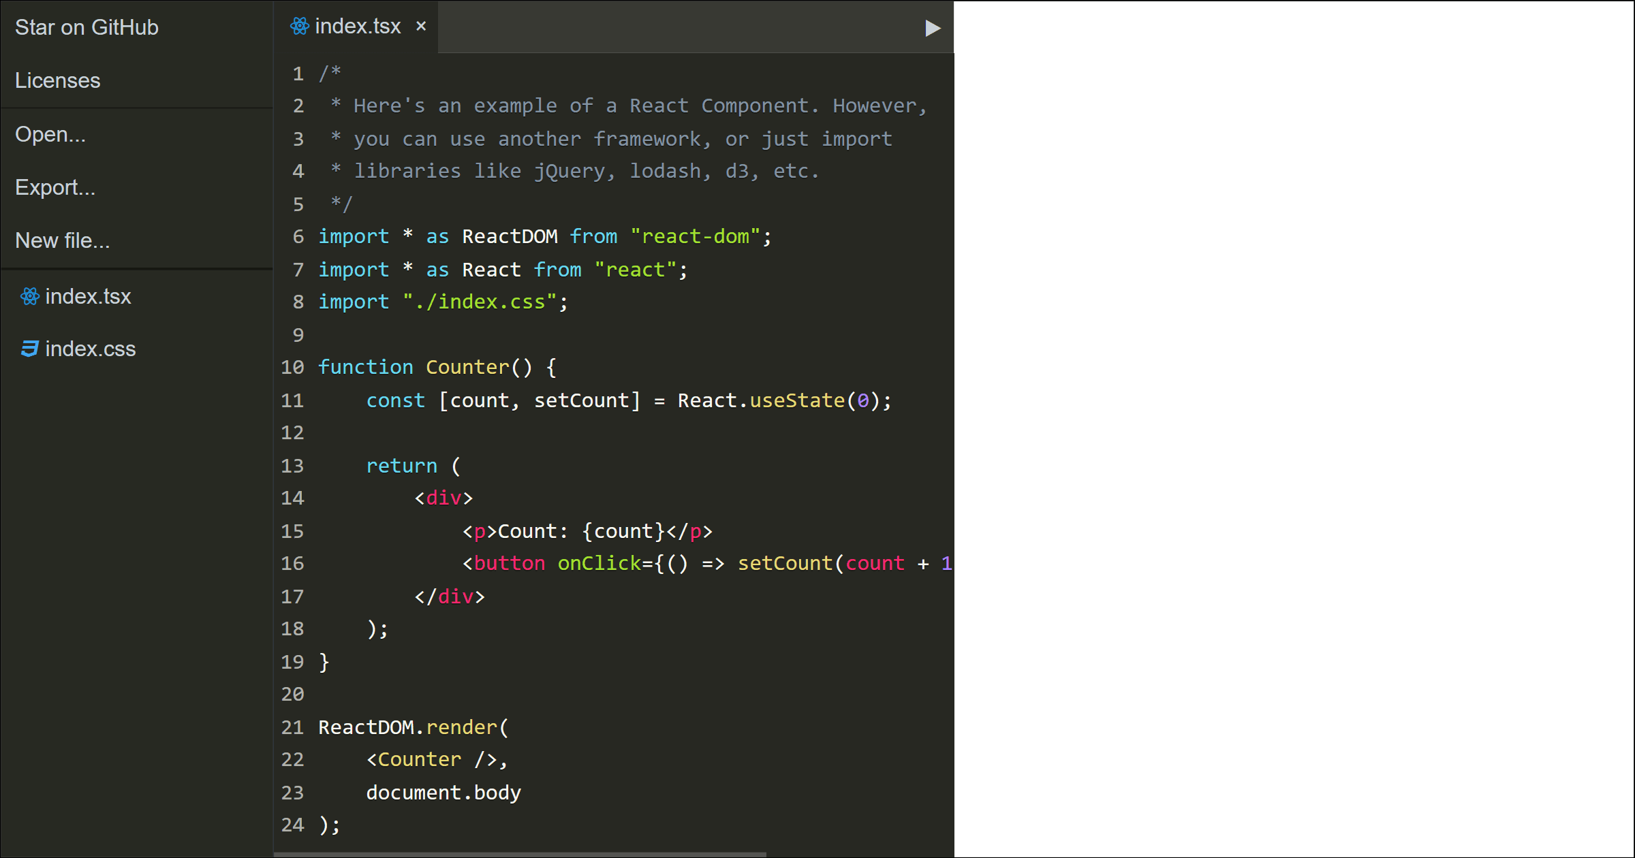Choose Open... in the sidebar
1635x858 pixels.
coord(50,134)
